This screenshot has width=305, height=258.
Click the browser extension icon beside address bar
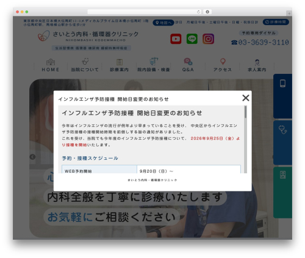click(x=207, y=12)
